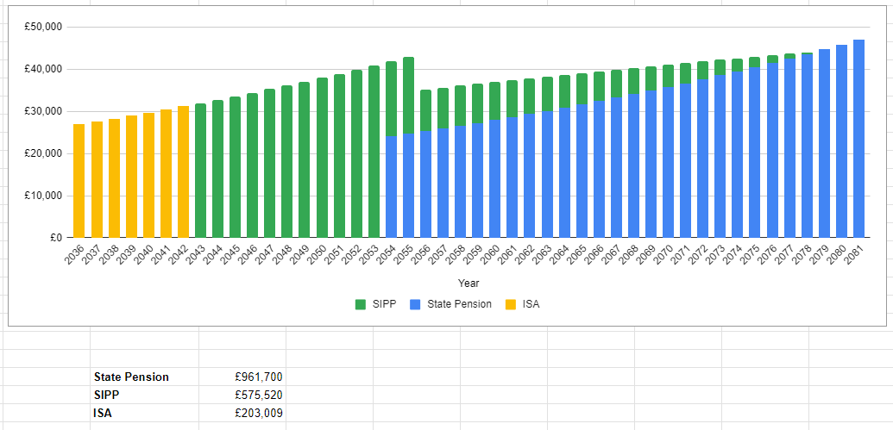Click the green SIPP bar for 2043
This screenshot has width=893, height=430.
pos(200,171)
